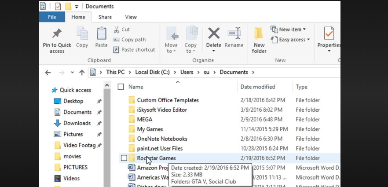Switch to the View ribbon tab
The width and height of the screenshot is (388, 187).
point(131,17)
